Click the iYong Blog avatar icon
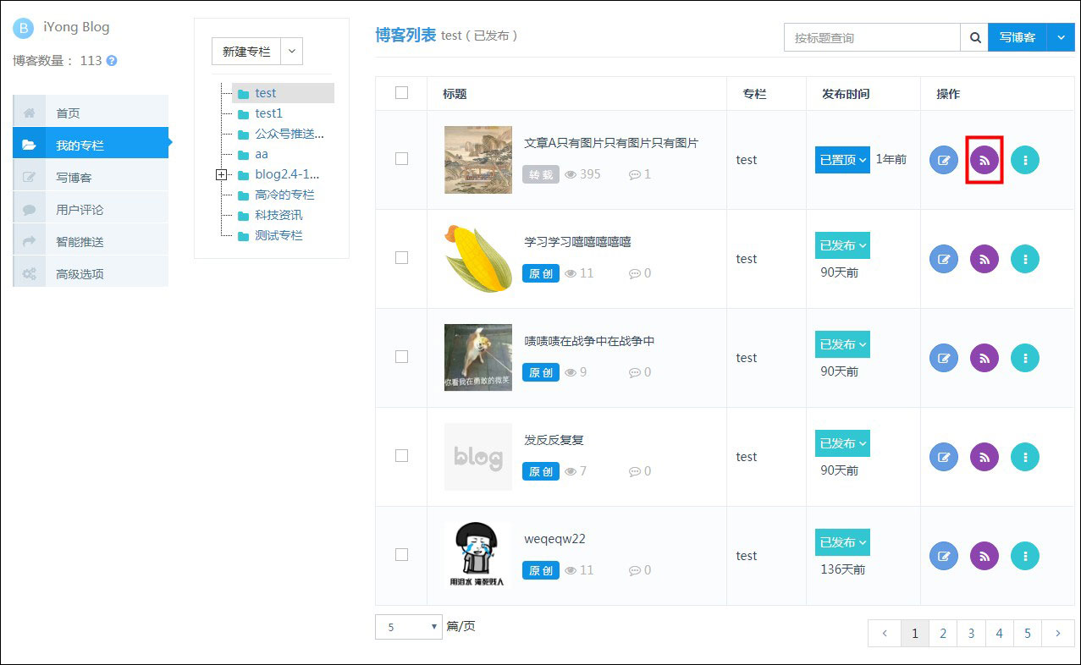Viewport: 1081px width, 665px height. [24, 28]
